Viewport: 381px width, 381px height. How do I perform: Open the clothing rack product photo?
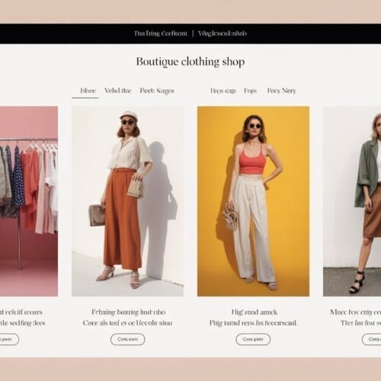point(29,201)
